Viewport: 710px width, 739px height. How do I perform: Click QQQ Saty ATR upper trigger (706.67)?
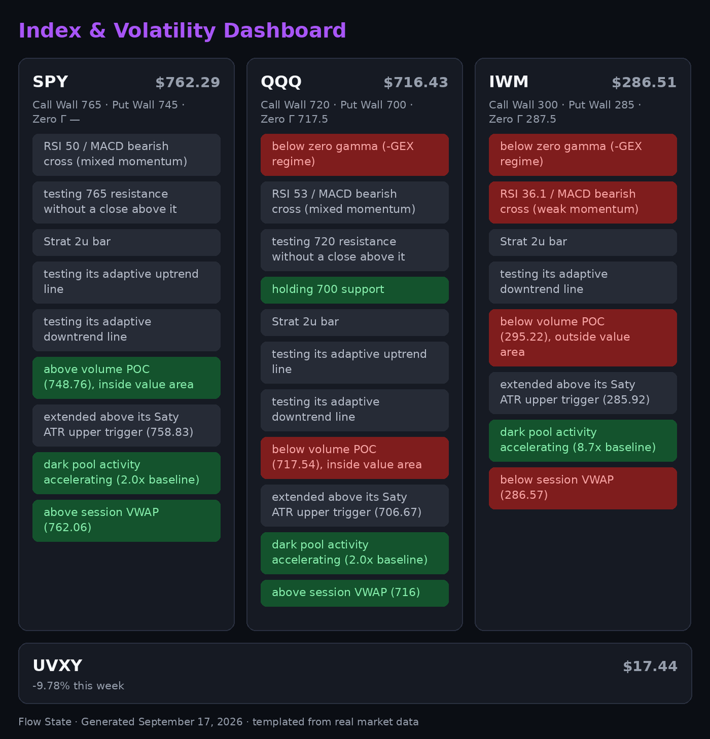point(354,505)
